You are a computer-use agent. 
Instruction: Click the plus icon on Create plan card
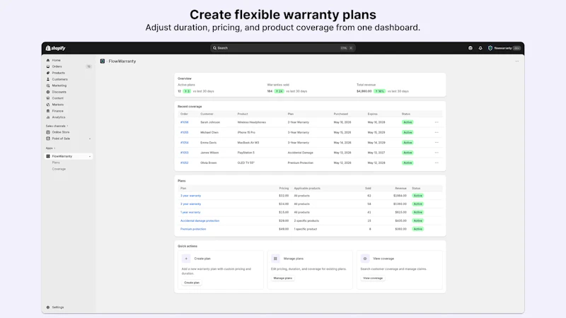(186, 259)
